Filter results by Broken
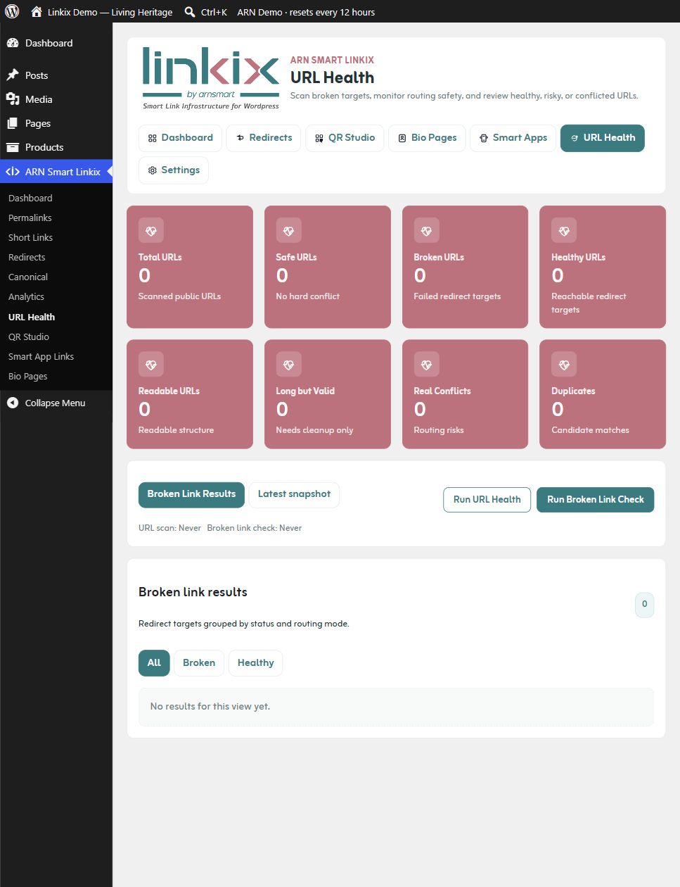Screen dimensions: 680x887 click(199, 663)
